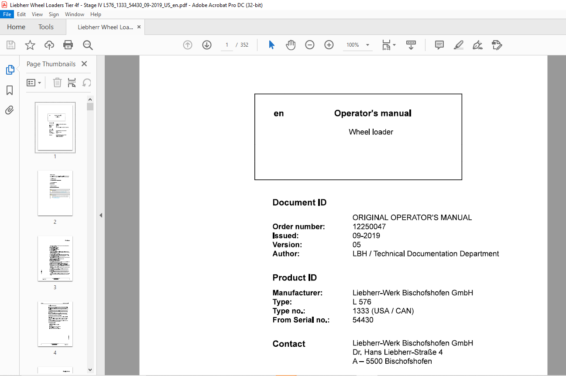Switch to the Home tab
Viewport: 566px width, 376px height.
click(x=16, y=27)
